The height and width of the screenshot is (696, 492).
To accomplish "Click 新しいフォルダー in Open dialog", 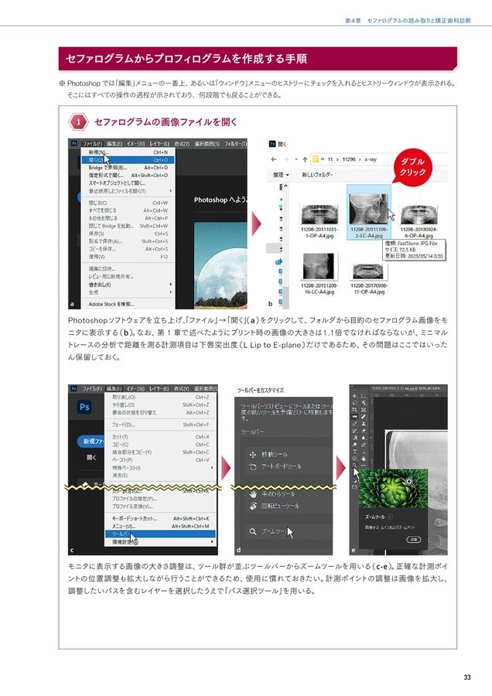I will [317, 175].
